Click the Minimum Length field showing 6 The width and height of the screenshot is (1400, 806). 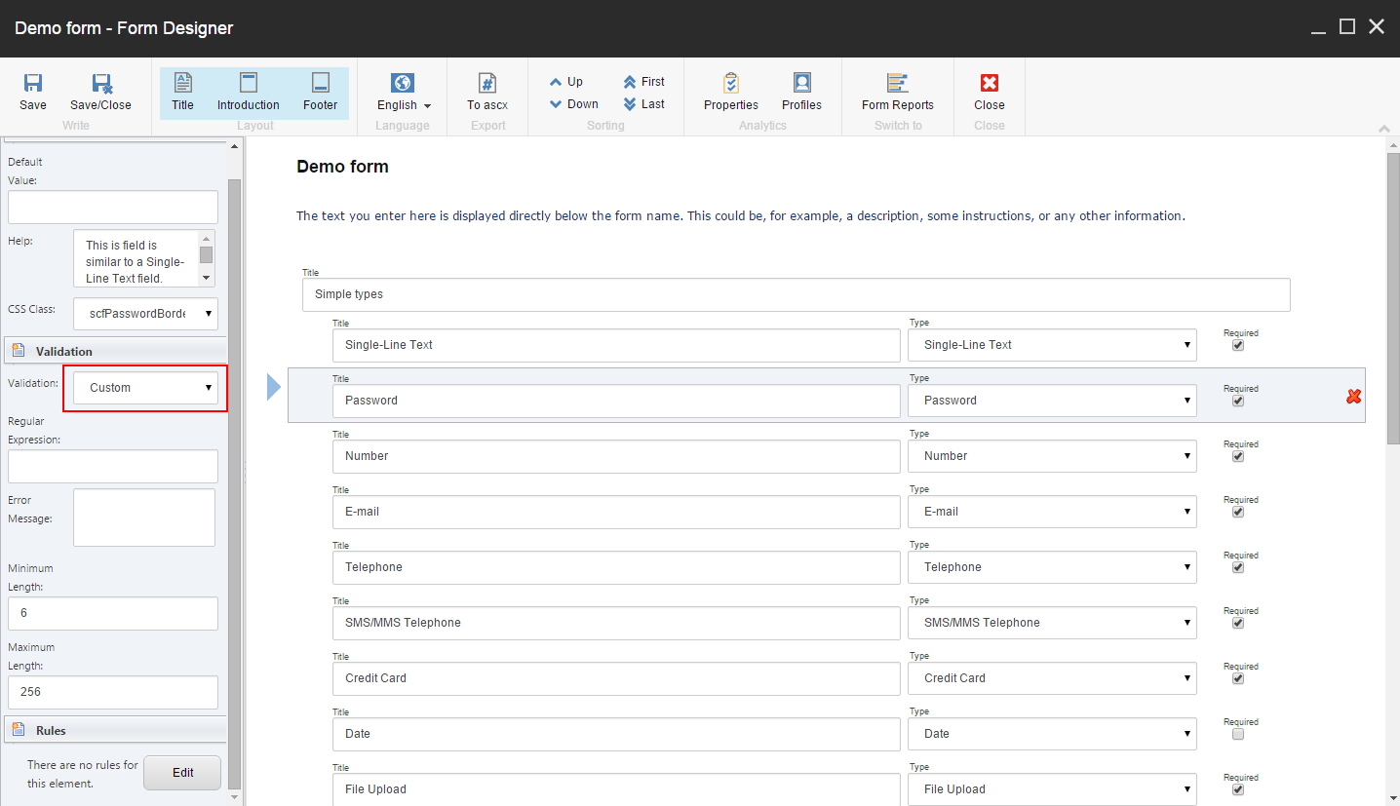coord(113,614)
